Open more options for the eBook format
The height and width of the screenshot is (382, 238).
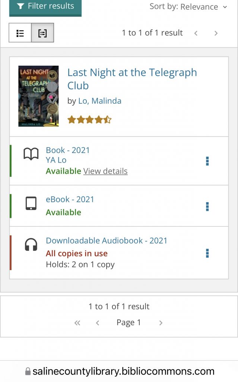[x=207, y=206]
